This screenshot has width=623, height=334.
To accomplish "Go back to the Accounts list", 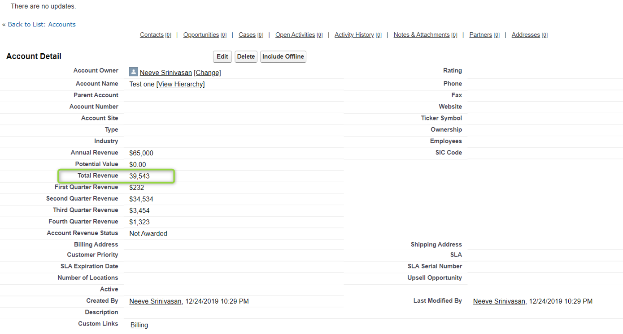I will pos(42,24).
